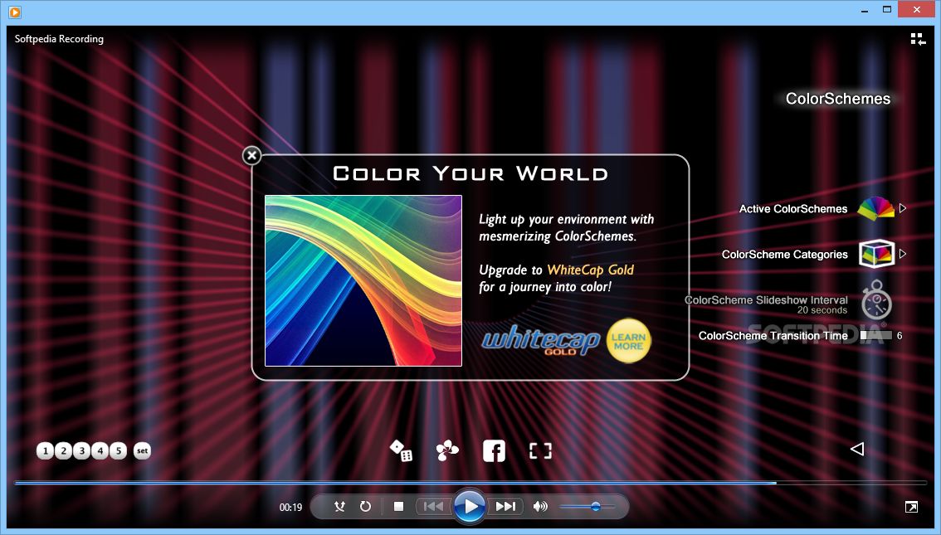The height and width of the screenshot is (535, 941).
Task: Select the Active ColorSchemes label
Action: point(792,209)
